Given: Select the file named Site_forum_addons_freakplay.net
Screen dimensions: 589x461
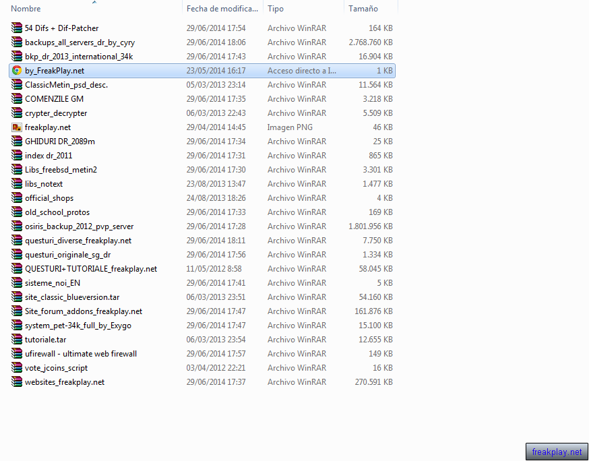Looking at the screenshot, I should tap(84, 311).
